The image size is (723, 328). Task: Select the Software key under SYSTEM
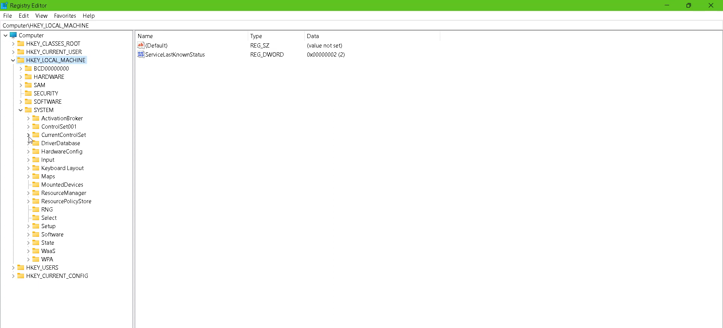(52, 235)
